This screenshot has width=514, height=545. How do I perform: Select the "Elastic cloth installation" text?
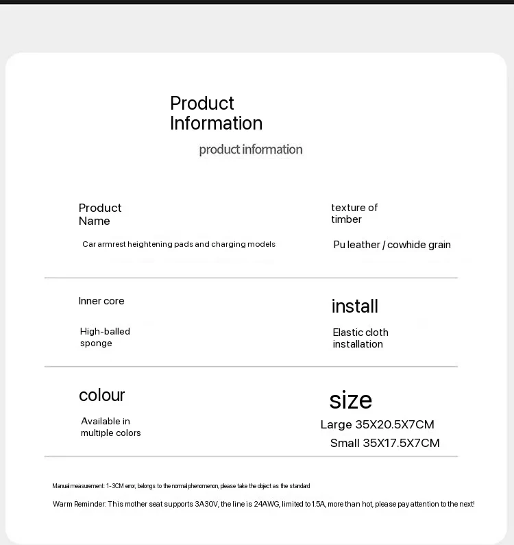360,338
